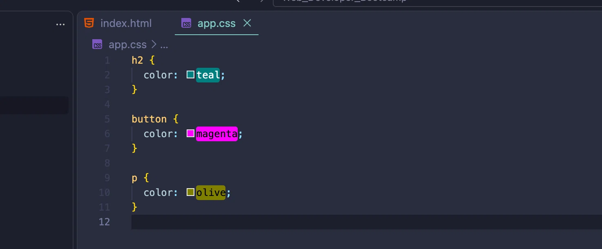Click the app.css breadcrumb item

tap(127, 44)
